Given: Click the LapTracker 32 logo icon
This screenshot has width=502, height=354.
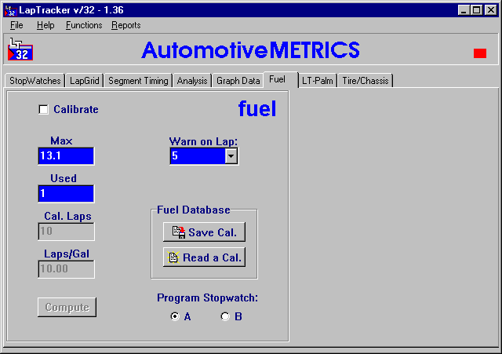Looking at the screenshot, I should 20,49.
